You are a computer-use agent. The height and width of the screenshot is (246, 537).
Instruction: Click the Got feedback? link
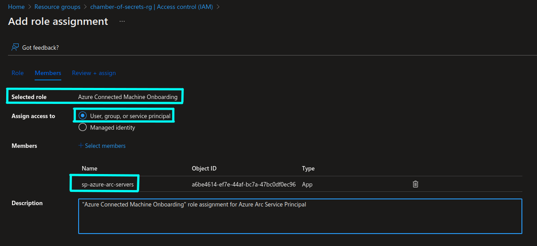pyautogui.click(x=40, y=48)
